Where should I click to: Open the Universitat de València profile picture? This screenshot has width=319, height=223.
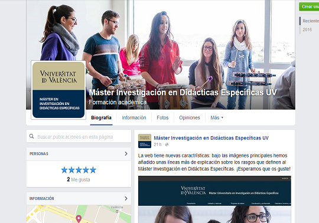click(58, 90)
